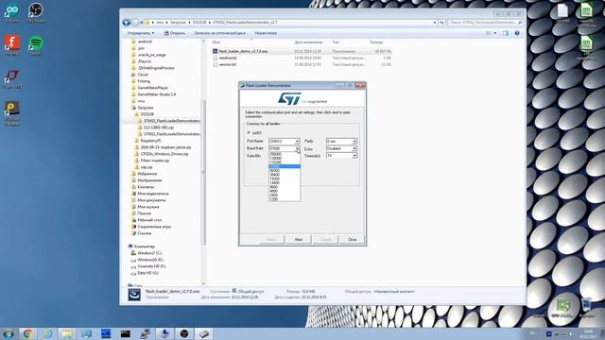Click the Cancel button in Flash Loader dialog

325,239
